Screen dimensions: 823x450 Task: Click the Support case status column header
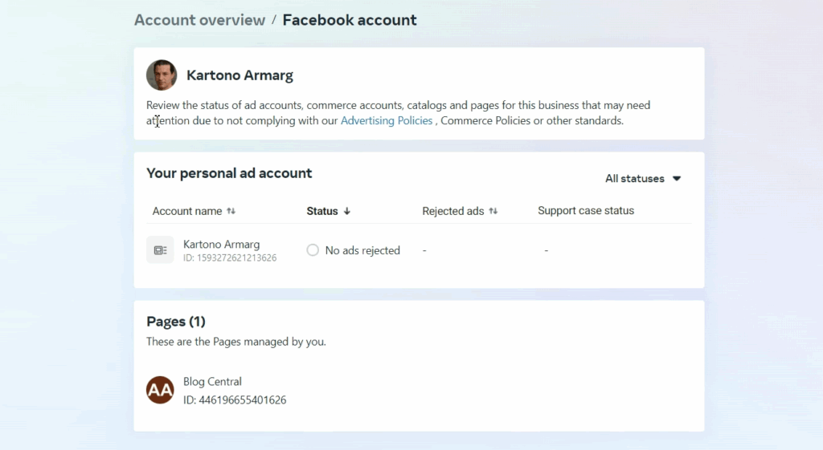point(586,211)
